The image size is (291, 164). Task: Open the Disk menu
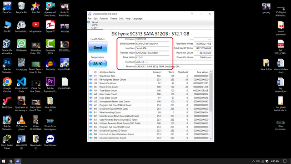(x=121, y=19)
